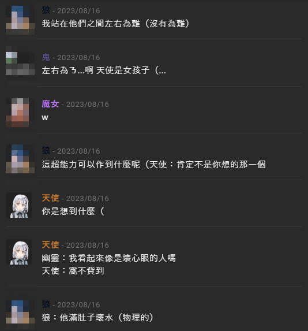This screenshot has height=331, width=308.
Task: Click the 'w' message from 魔女
Action: 45,118
